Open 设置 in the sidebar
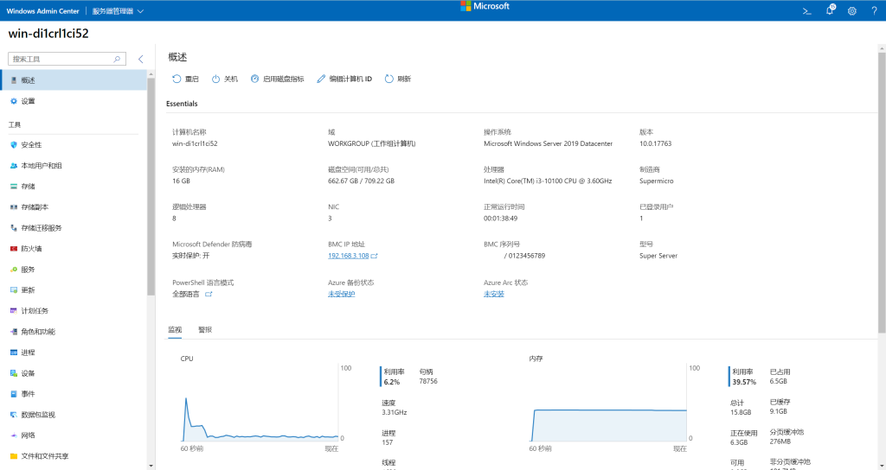 tap(74, 101)
